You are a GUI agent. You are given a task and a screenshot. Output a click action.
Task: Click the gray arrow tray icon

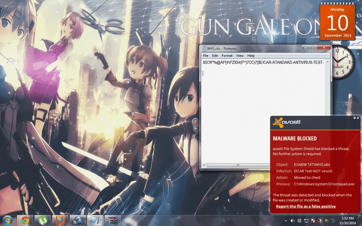click(333, 220)
